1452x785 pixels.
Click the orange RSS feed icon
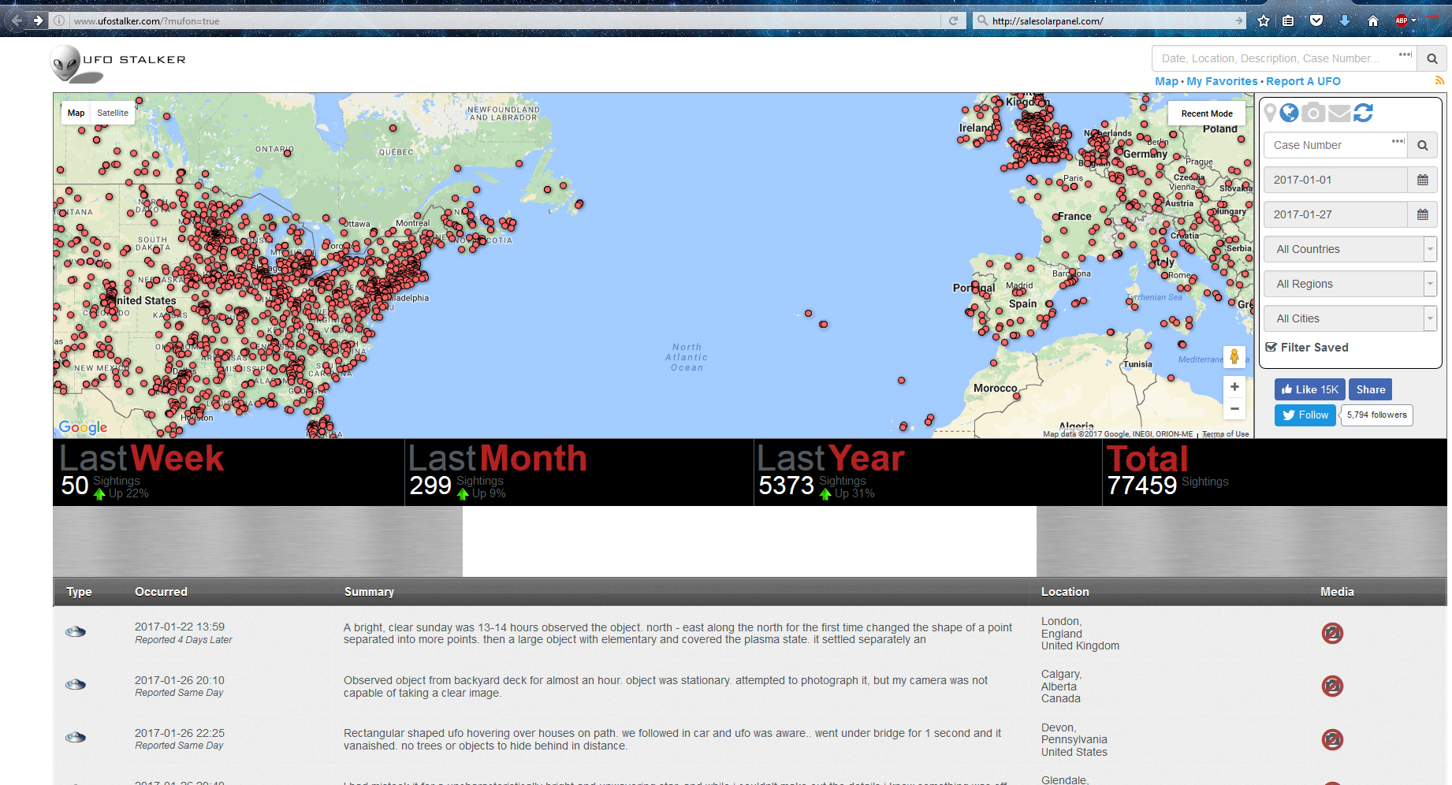pos(1439,80)
